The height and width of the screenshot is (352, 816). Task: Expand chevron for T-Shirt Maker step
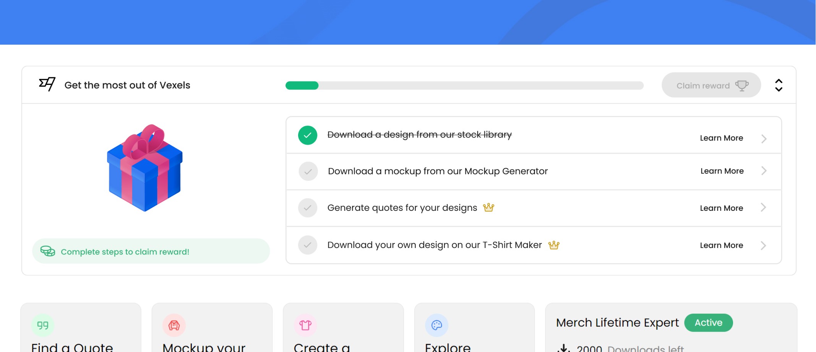pos(763,245)
